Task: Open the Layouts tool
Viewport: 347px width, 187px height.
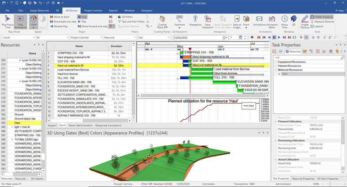Action: (x=317, y=26)
